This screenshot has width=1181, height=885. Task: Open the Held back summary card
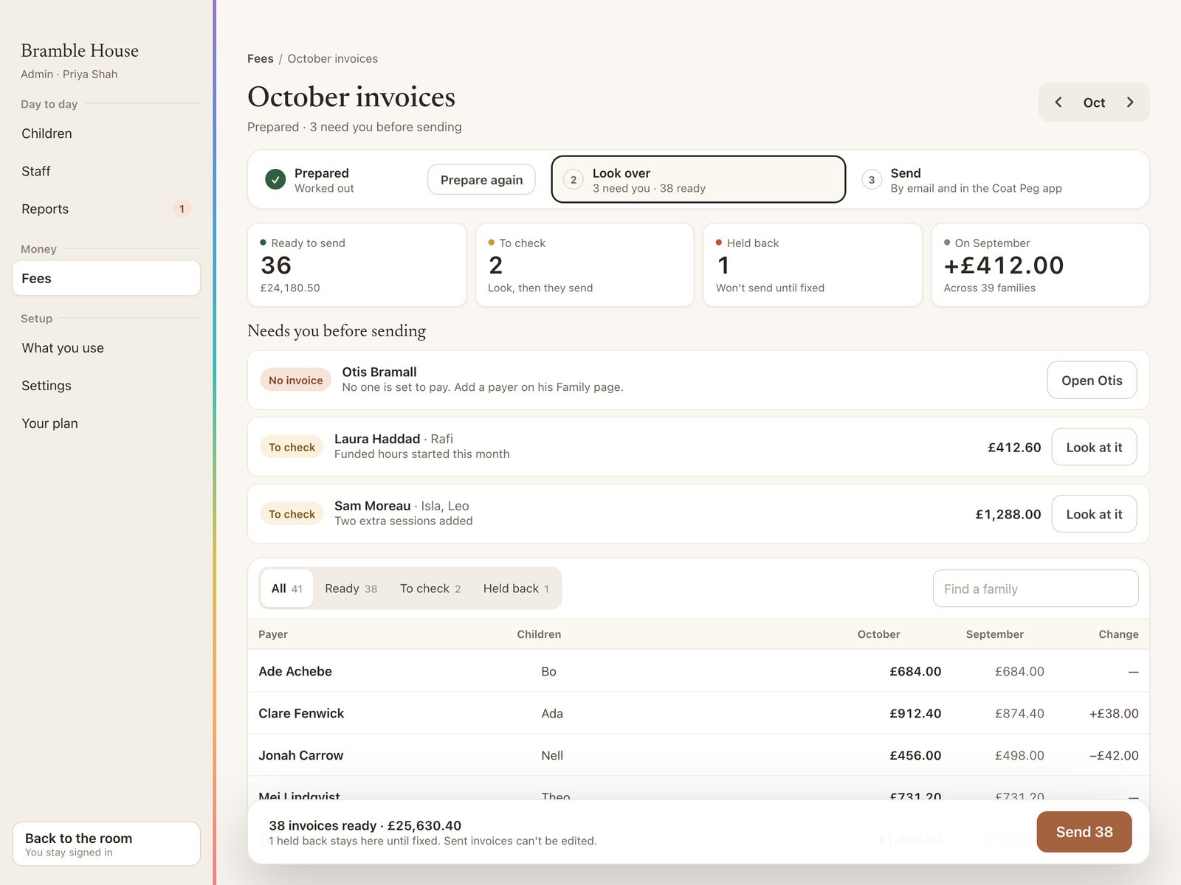coord(813,265)
